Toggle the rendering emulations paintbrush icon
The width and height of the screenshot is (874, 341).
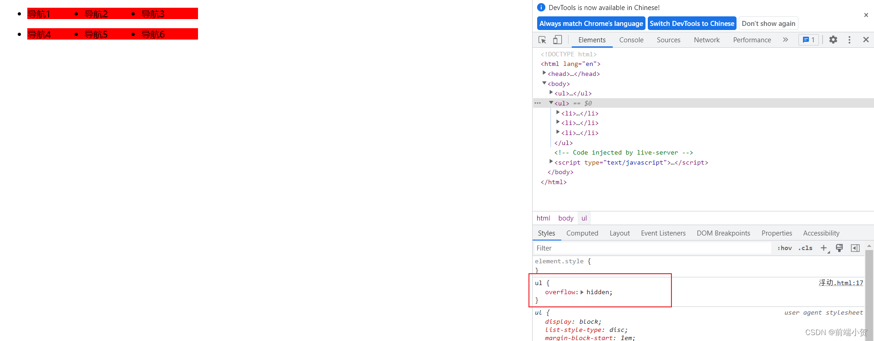pyautogui.click(x=839, y=248)
